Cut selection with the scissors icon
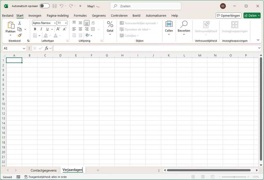Screen dimensions: 264x180 coord(20,23)
